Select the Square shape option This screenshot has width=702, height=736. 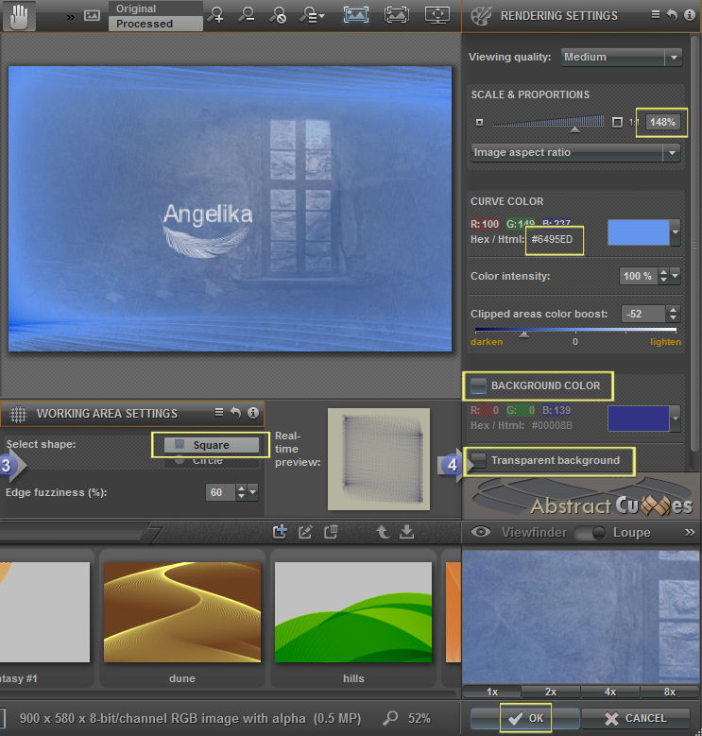coord(211,445)
